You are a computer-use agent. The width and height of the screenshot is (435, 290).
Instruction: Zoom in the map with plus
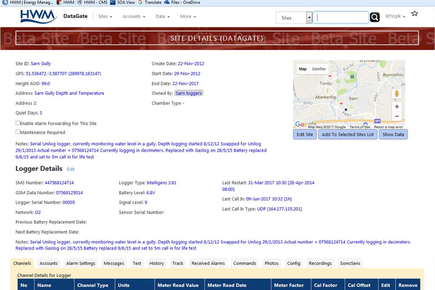coord(397,107)
